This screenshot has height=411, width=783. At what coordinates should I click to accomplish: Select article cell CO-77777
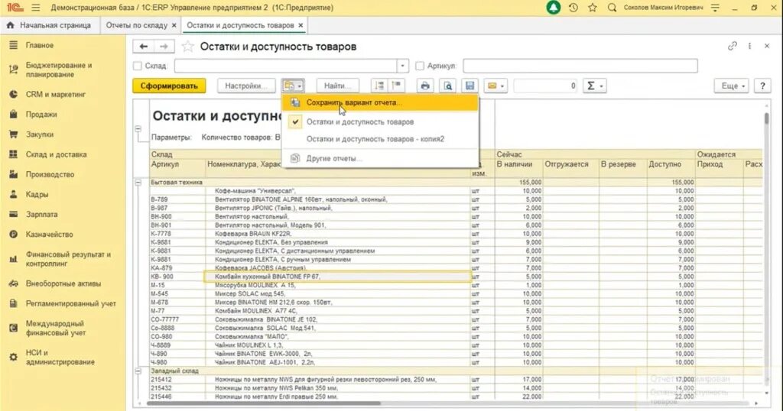pyautogui.click(x=177, y=319)
